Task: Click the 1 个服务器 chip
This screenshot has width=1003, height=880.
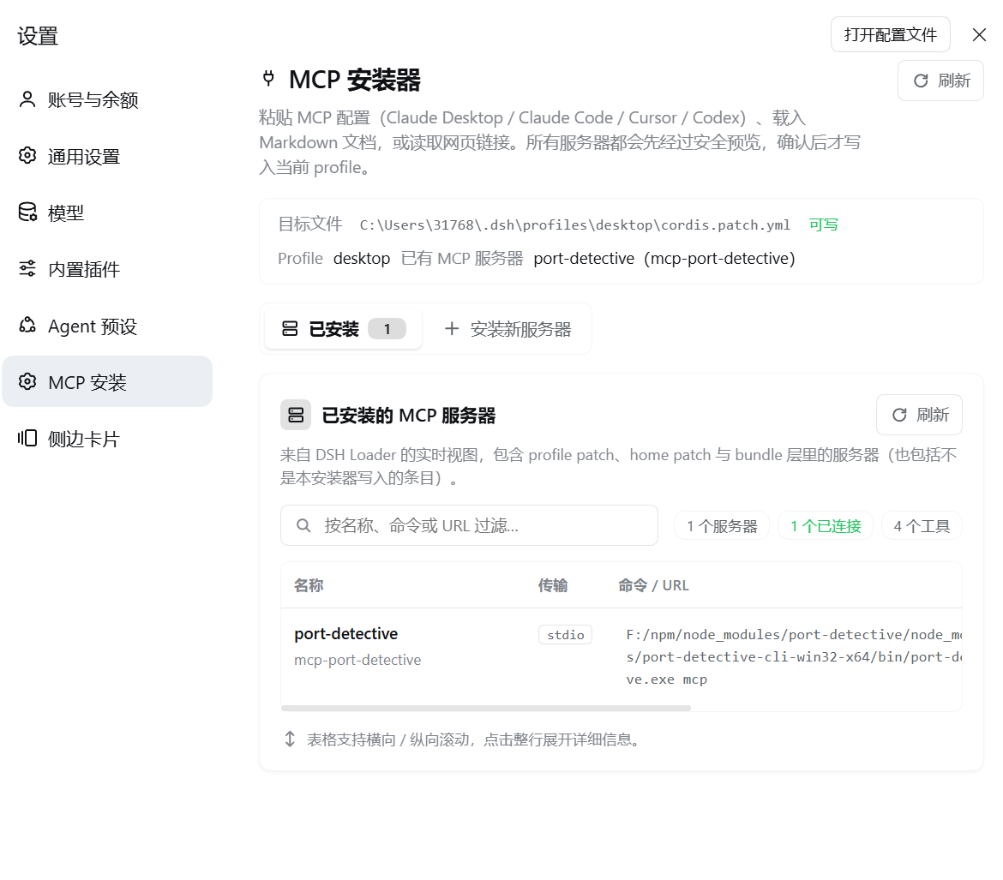Action: tap(722, 526)
